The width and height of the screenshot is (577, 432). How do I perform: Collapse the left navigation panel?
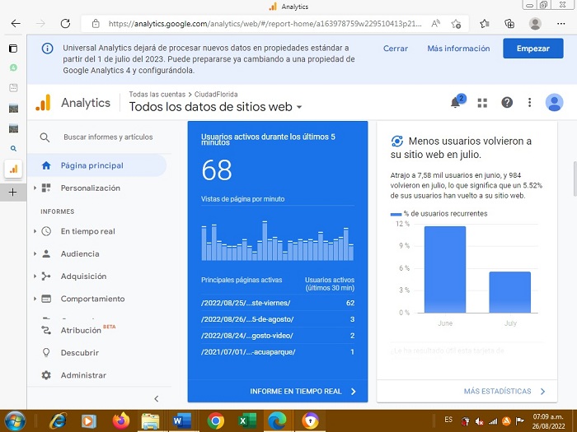click(x=157, y=398)
